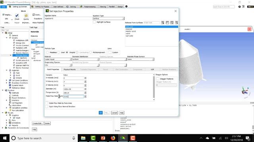Click the Display mesh icon
254x142 pixels.
4,15
